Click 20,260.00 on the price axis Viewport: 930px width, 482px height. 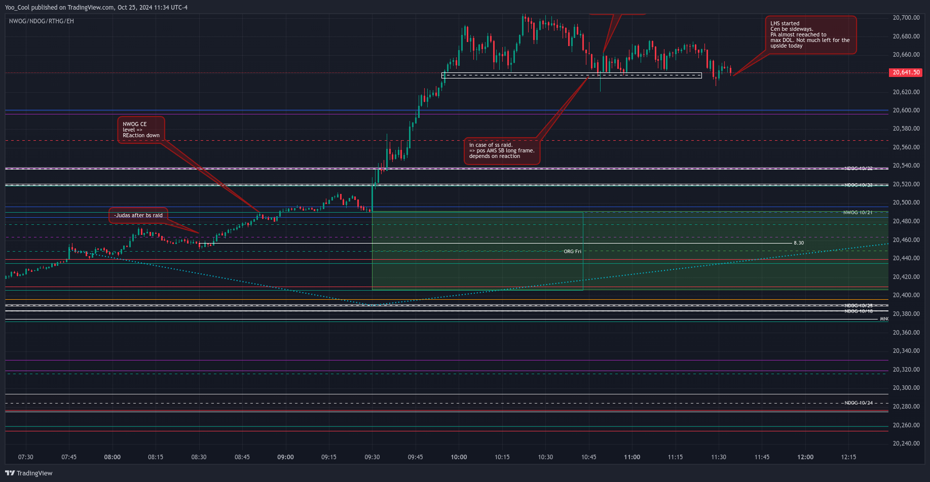[x=906, y=425]
